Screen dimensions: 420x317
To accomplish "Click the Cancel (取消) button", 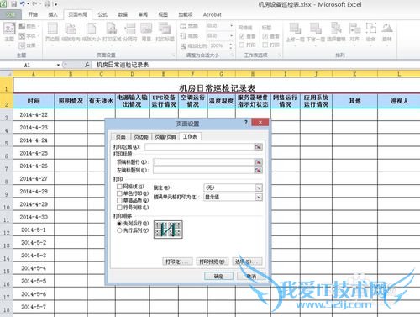I will [251, 277].
